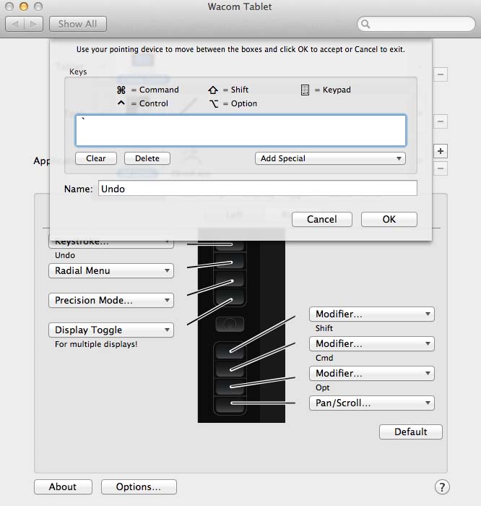The image size is (481, 506).
Task: Open the Modifier dropdown above Opt
Action: pyautogui.click(x=372, y=374)
